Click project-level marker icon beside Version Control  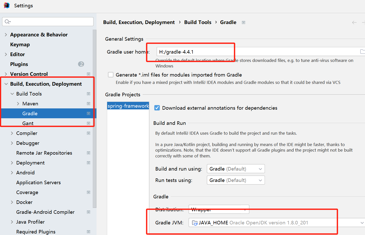click(89, 74)
